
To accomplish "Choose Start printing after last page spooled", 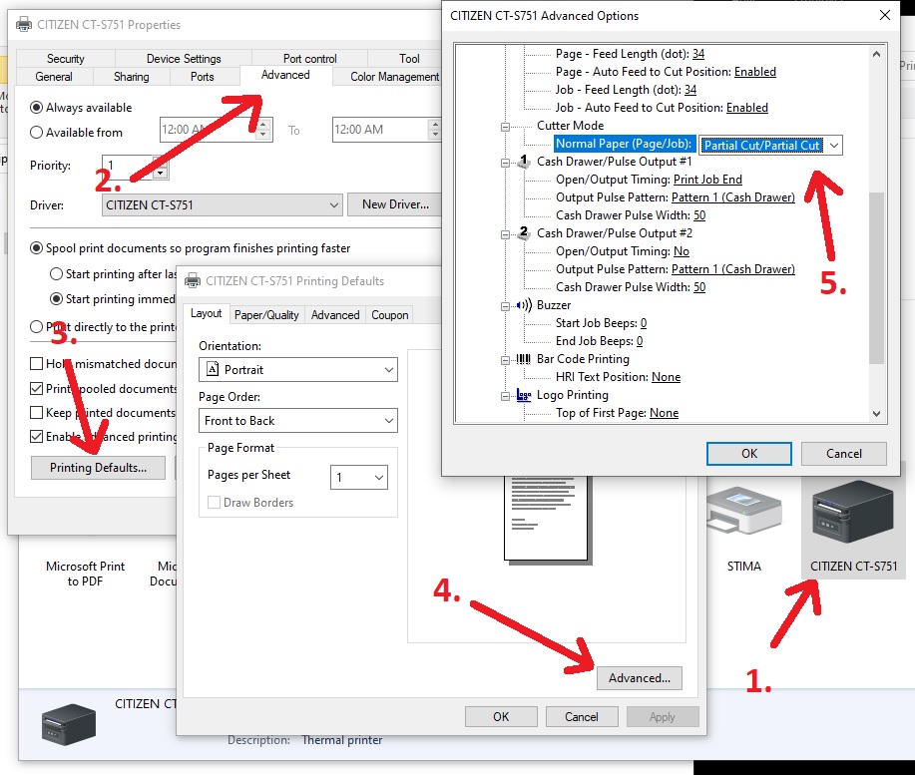I will [x=56, y=274].
